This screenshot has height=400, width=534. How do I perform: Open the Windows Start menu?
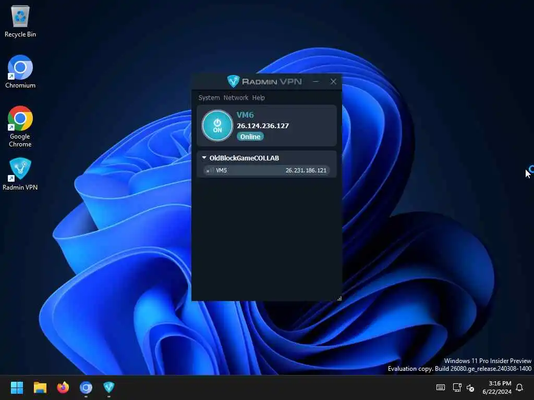(17, 387)
